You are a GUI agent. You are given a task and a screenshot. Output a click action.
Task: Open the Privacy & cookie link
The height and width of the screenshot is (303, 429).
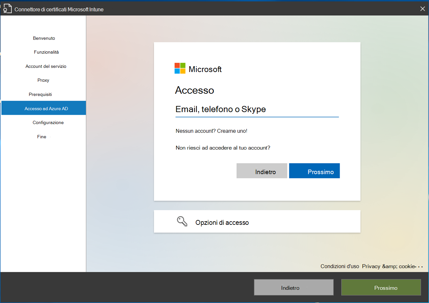[388, 266]
